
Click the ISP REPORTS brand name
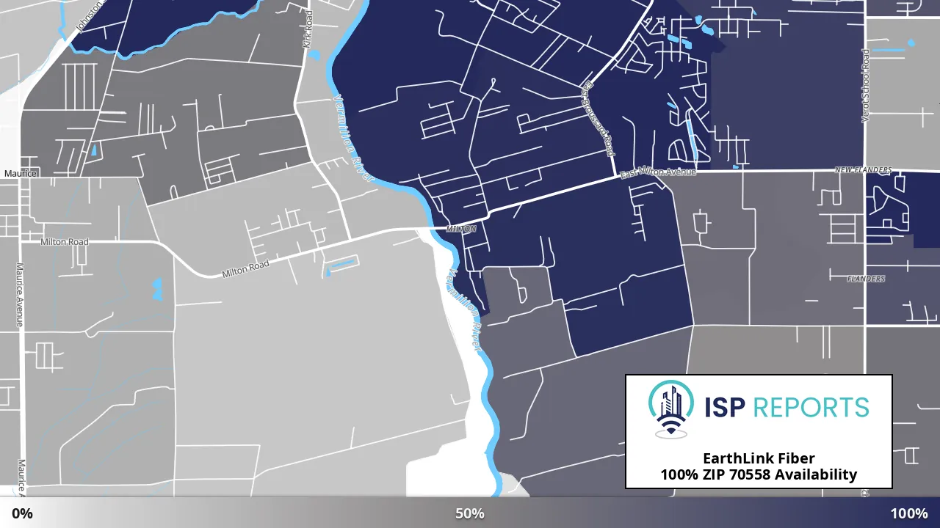(787, 407)
